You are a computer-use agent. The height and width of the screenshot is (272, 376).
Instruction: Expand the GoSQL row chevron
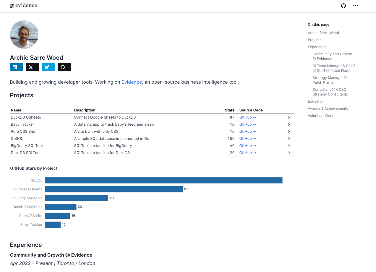pos(289,139)
